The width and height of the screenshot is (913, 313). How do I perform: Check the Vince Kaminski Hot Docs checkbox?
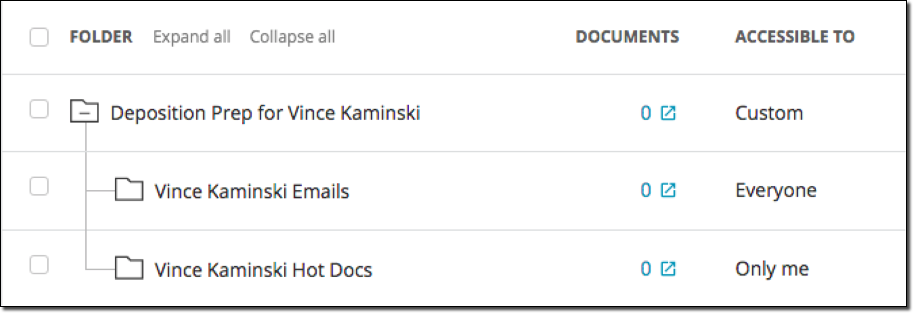click(39, 265)
